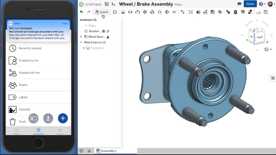Select the Tangent mate tool
This screenshot has height=155, width=276.
pyautogui.click(x=183, y=12)
